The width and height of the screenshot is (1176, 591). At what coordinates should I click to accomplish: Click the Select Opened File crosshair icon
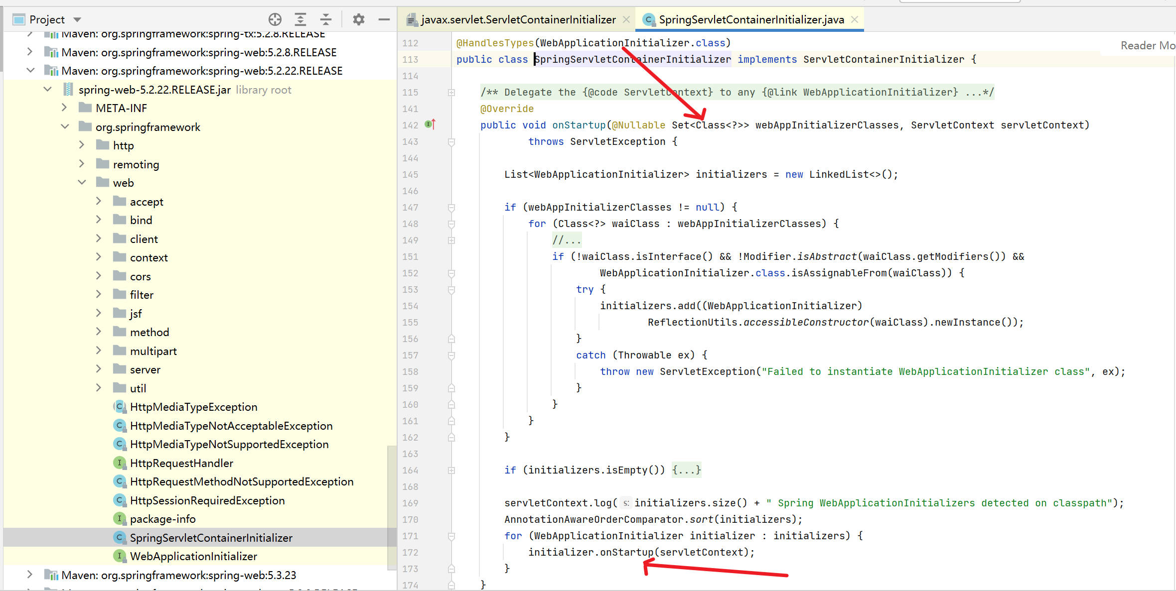click(x=275, y=19)
